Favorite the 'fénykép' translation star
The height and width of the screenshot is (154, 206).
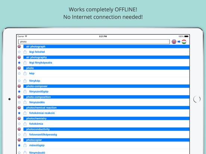(19, 81)
